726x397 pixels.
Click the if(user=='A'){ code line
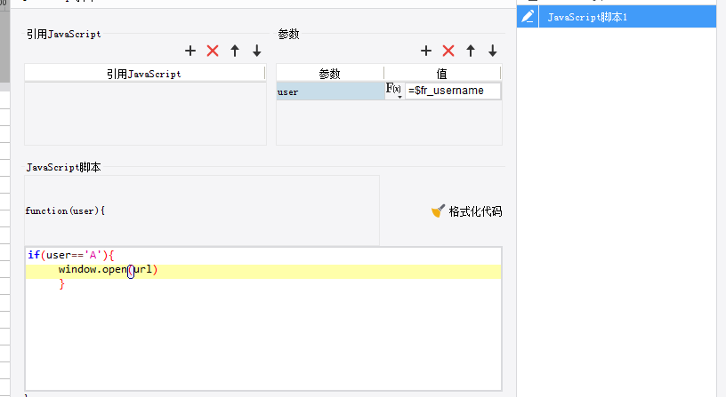coord(71,255)
